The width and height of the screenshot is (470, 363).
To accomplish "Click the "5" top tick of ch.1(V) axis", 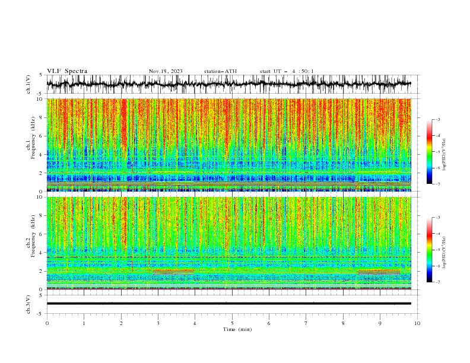I will click(41, 75).
